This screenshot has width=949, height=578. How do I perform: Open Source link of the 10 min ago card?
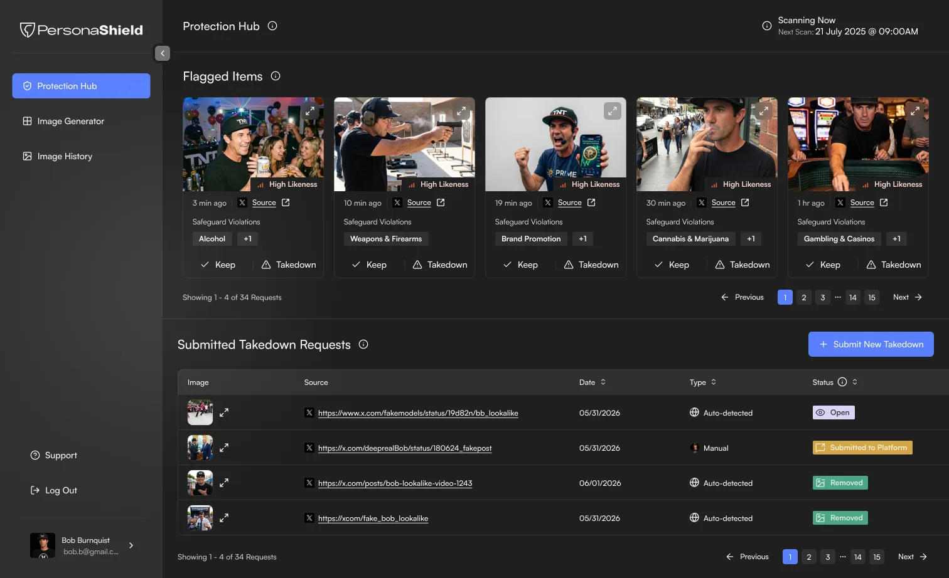click(x=419, y=202)
